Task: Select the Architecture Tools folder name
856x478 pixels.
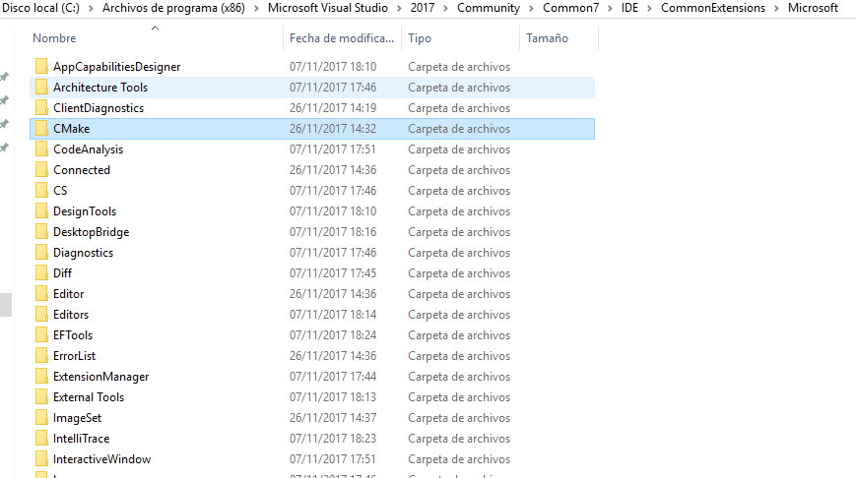Action: pyautogui.click(x=100, y=88)
